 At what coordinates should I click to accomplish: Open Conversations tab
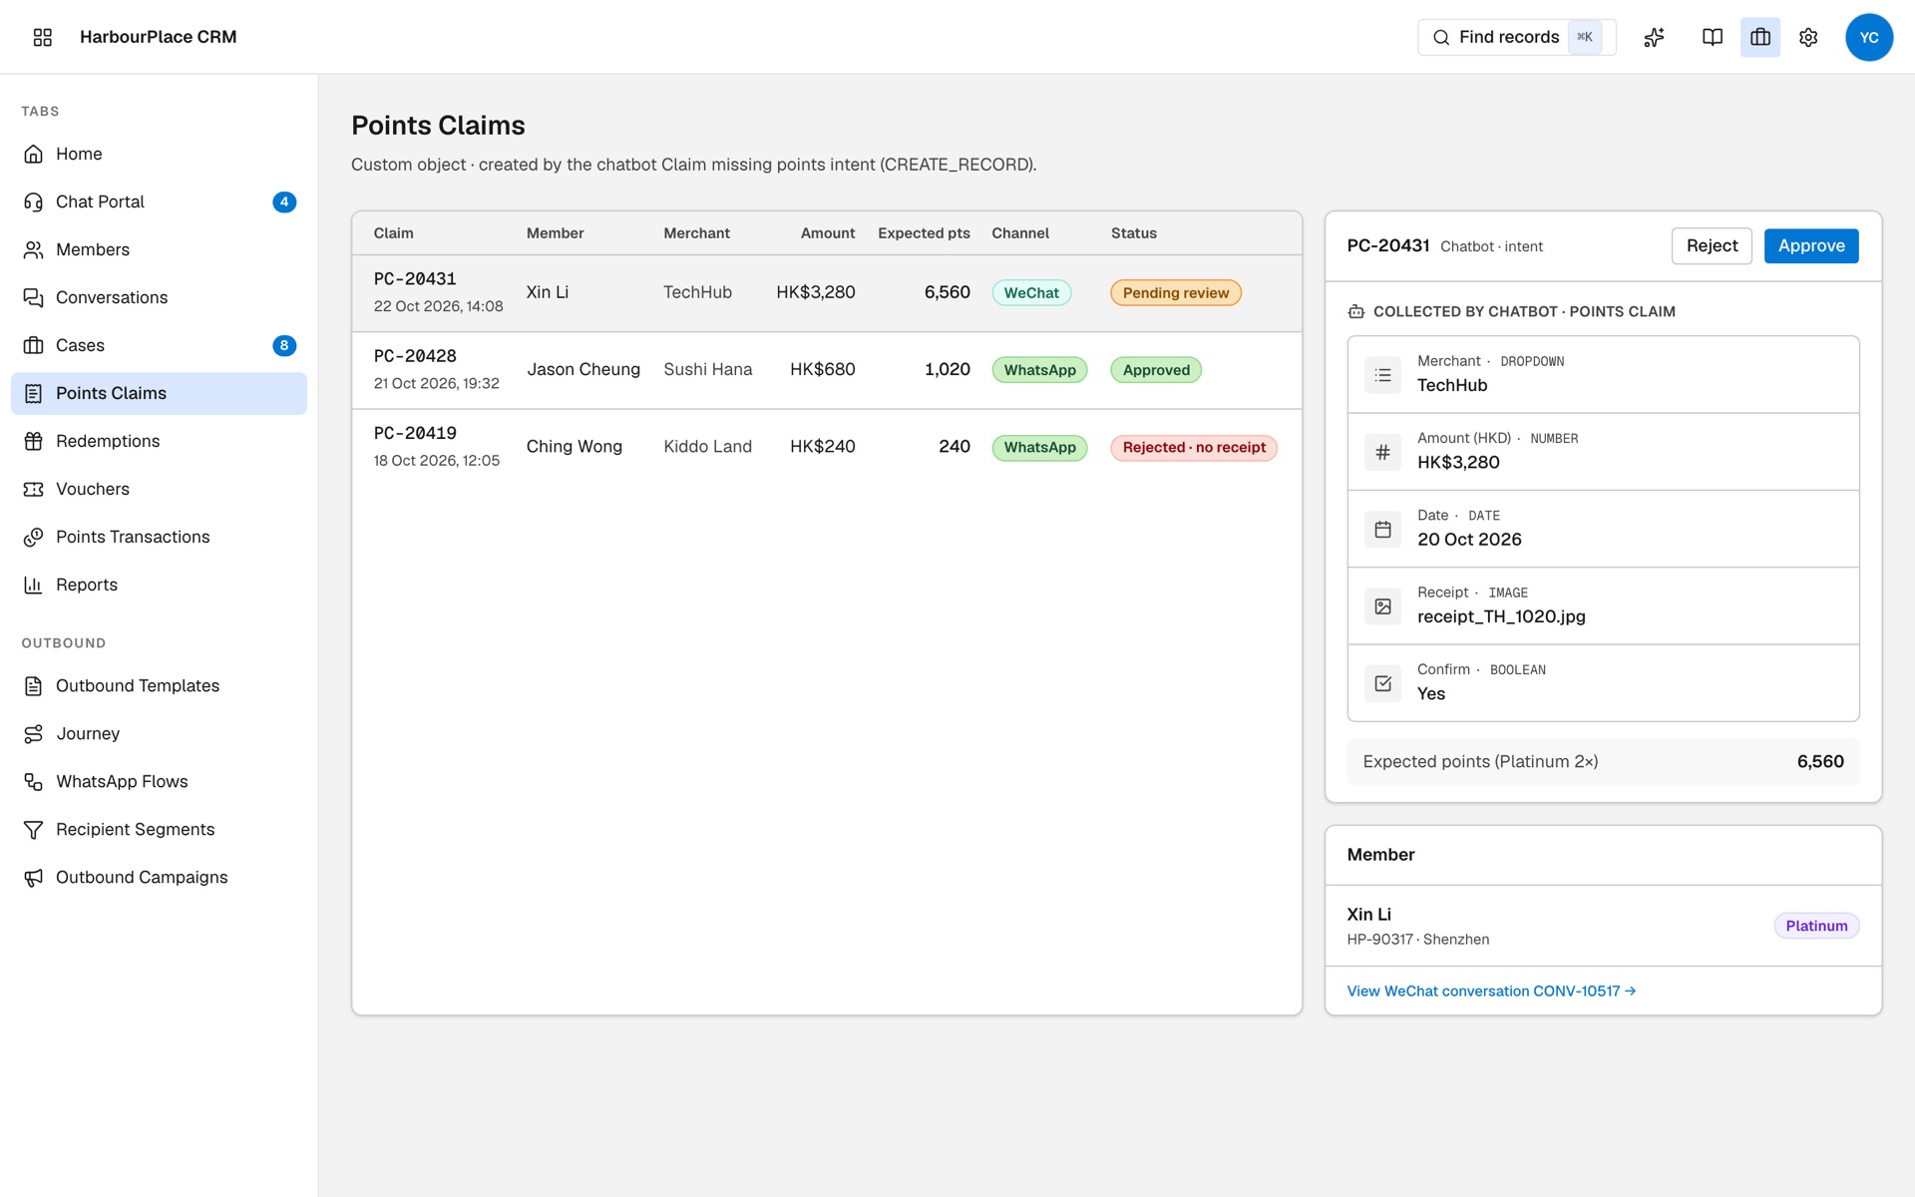[x=159, y=297]
